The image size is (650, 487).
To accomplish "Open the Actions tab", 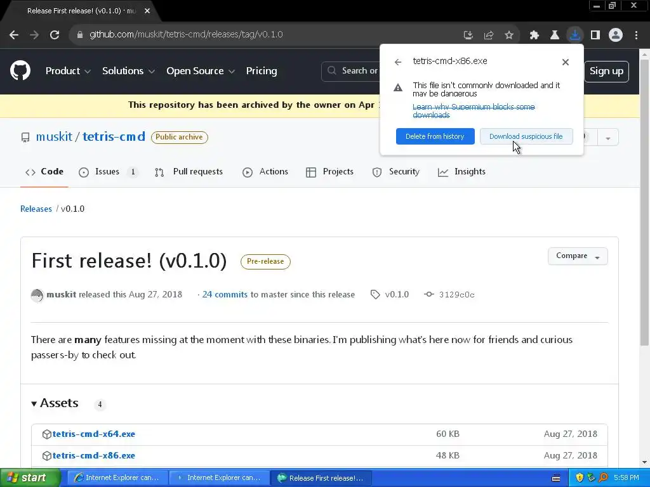I will tap(265, 172).
